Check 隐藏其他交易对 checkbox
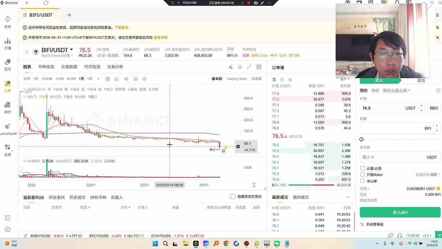The image size is (442, 249). (233, 196)
